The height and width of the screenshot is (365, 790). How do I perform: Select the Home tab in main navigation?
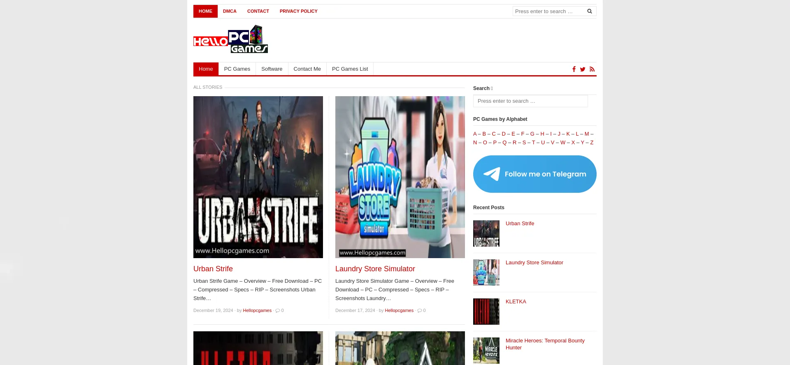pos(206,69)
